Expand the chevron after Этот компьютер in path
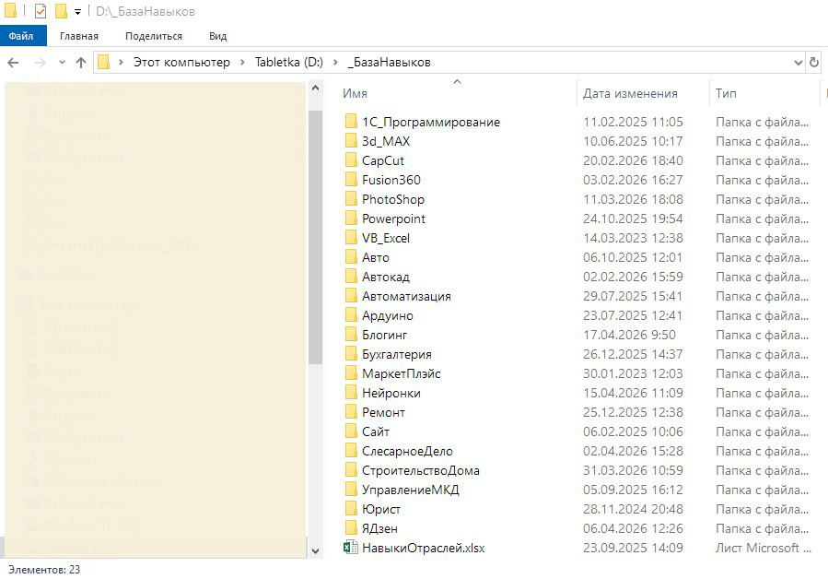 pyautogui.click(x=242, y=63)
